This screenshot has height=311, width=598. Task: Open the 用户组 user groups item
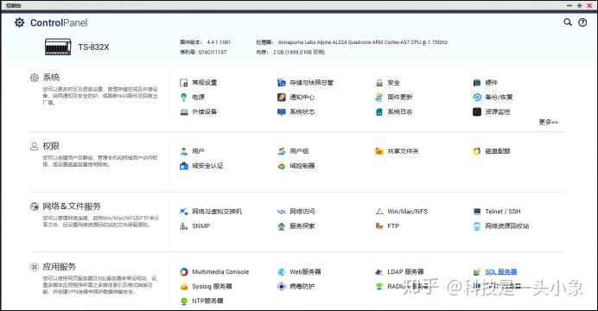[x=293, y=151]
